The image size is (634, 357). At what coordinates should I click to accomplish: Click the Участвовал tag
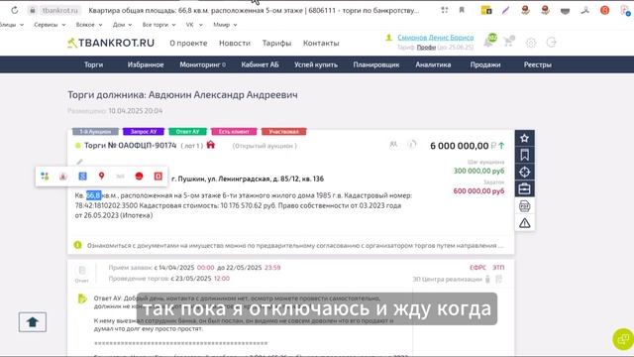point(284,132)
